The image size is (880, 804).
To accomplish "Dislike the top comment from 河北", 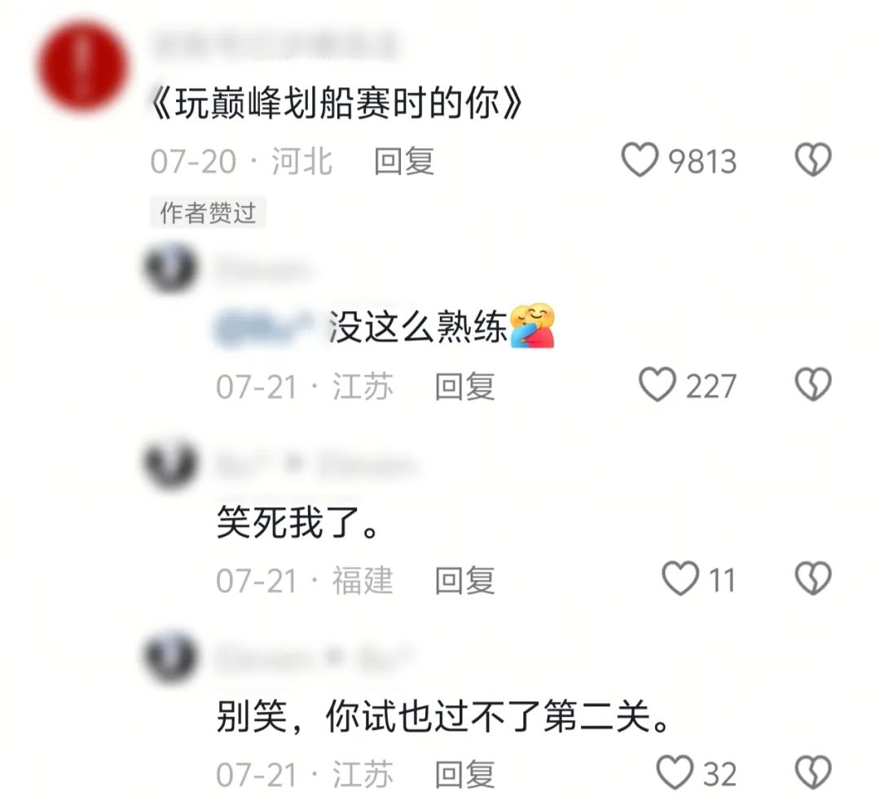I will [813, 160].
